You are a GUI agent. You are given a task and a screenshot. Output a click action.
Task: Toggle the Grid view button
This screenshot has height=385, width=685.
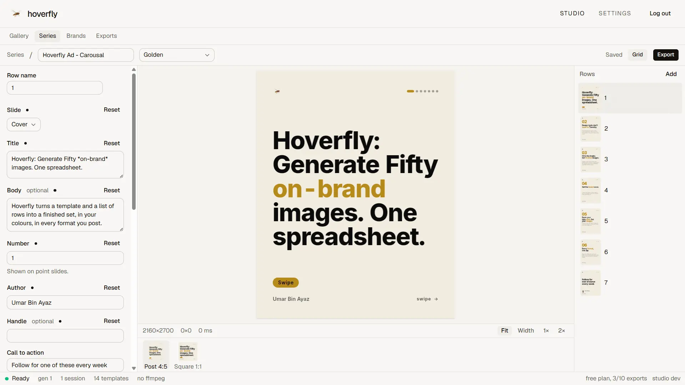(638, 55)
